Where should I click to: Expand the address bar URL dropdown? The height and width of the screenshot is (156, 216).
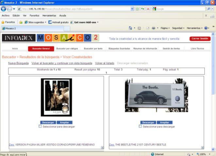coord(132,9)
